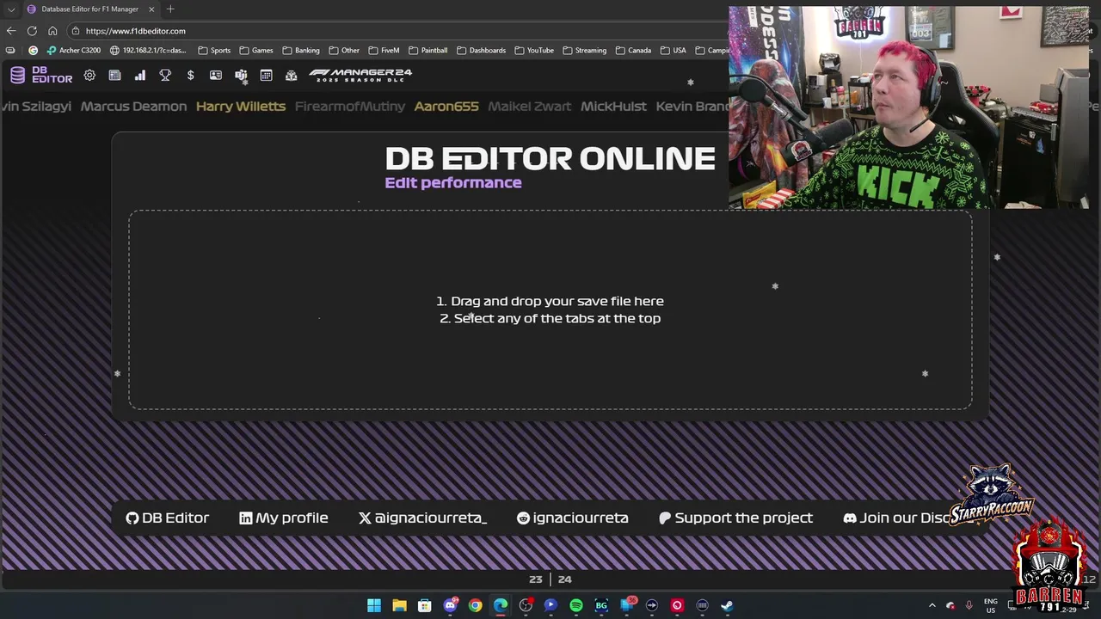Open the bar chart performance icon

(139, 76)
